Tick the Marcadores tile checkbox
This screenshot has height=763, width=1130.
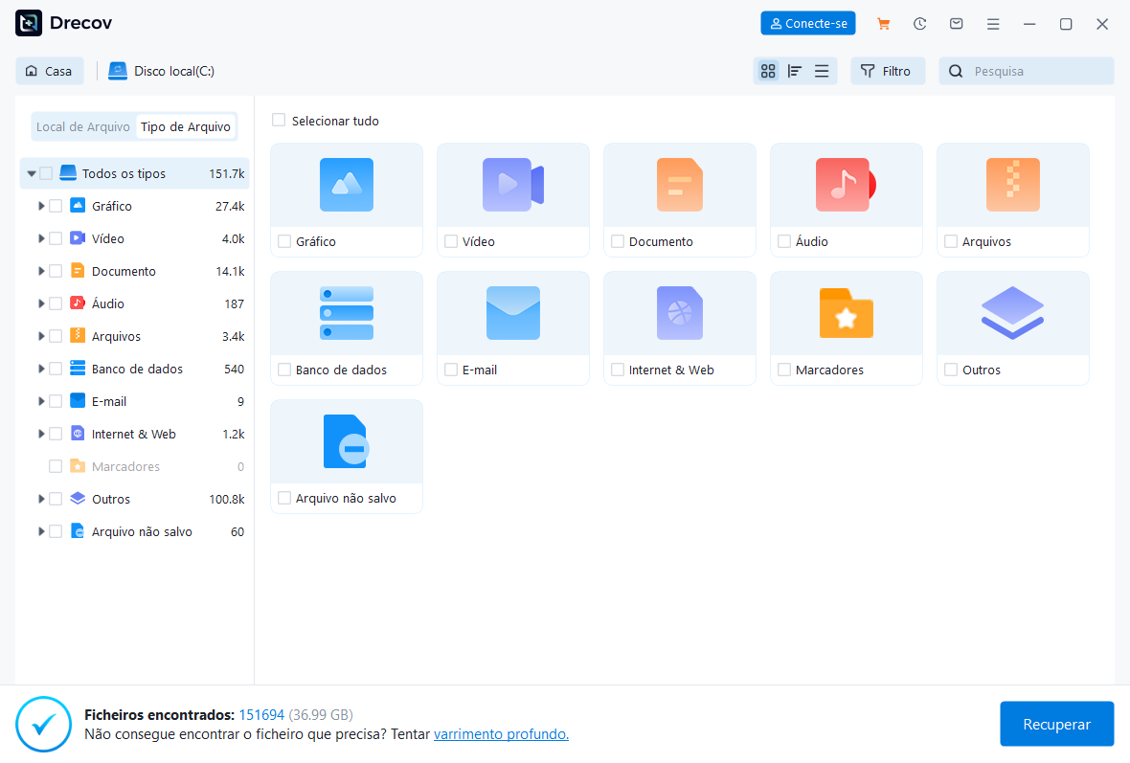pyautogui.click(x=784, y=370)
